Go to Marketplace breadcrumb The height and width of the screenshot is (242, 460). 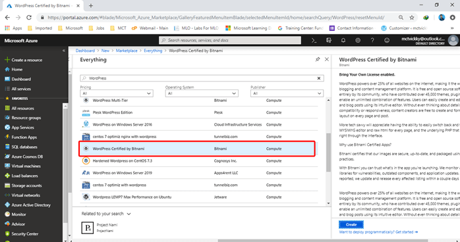click(x=127, y=51)
